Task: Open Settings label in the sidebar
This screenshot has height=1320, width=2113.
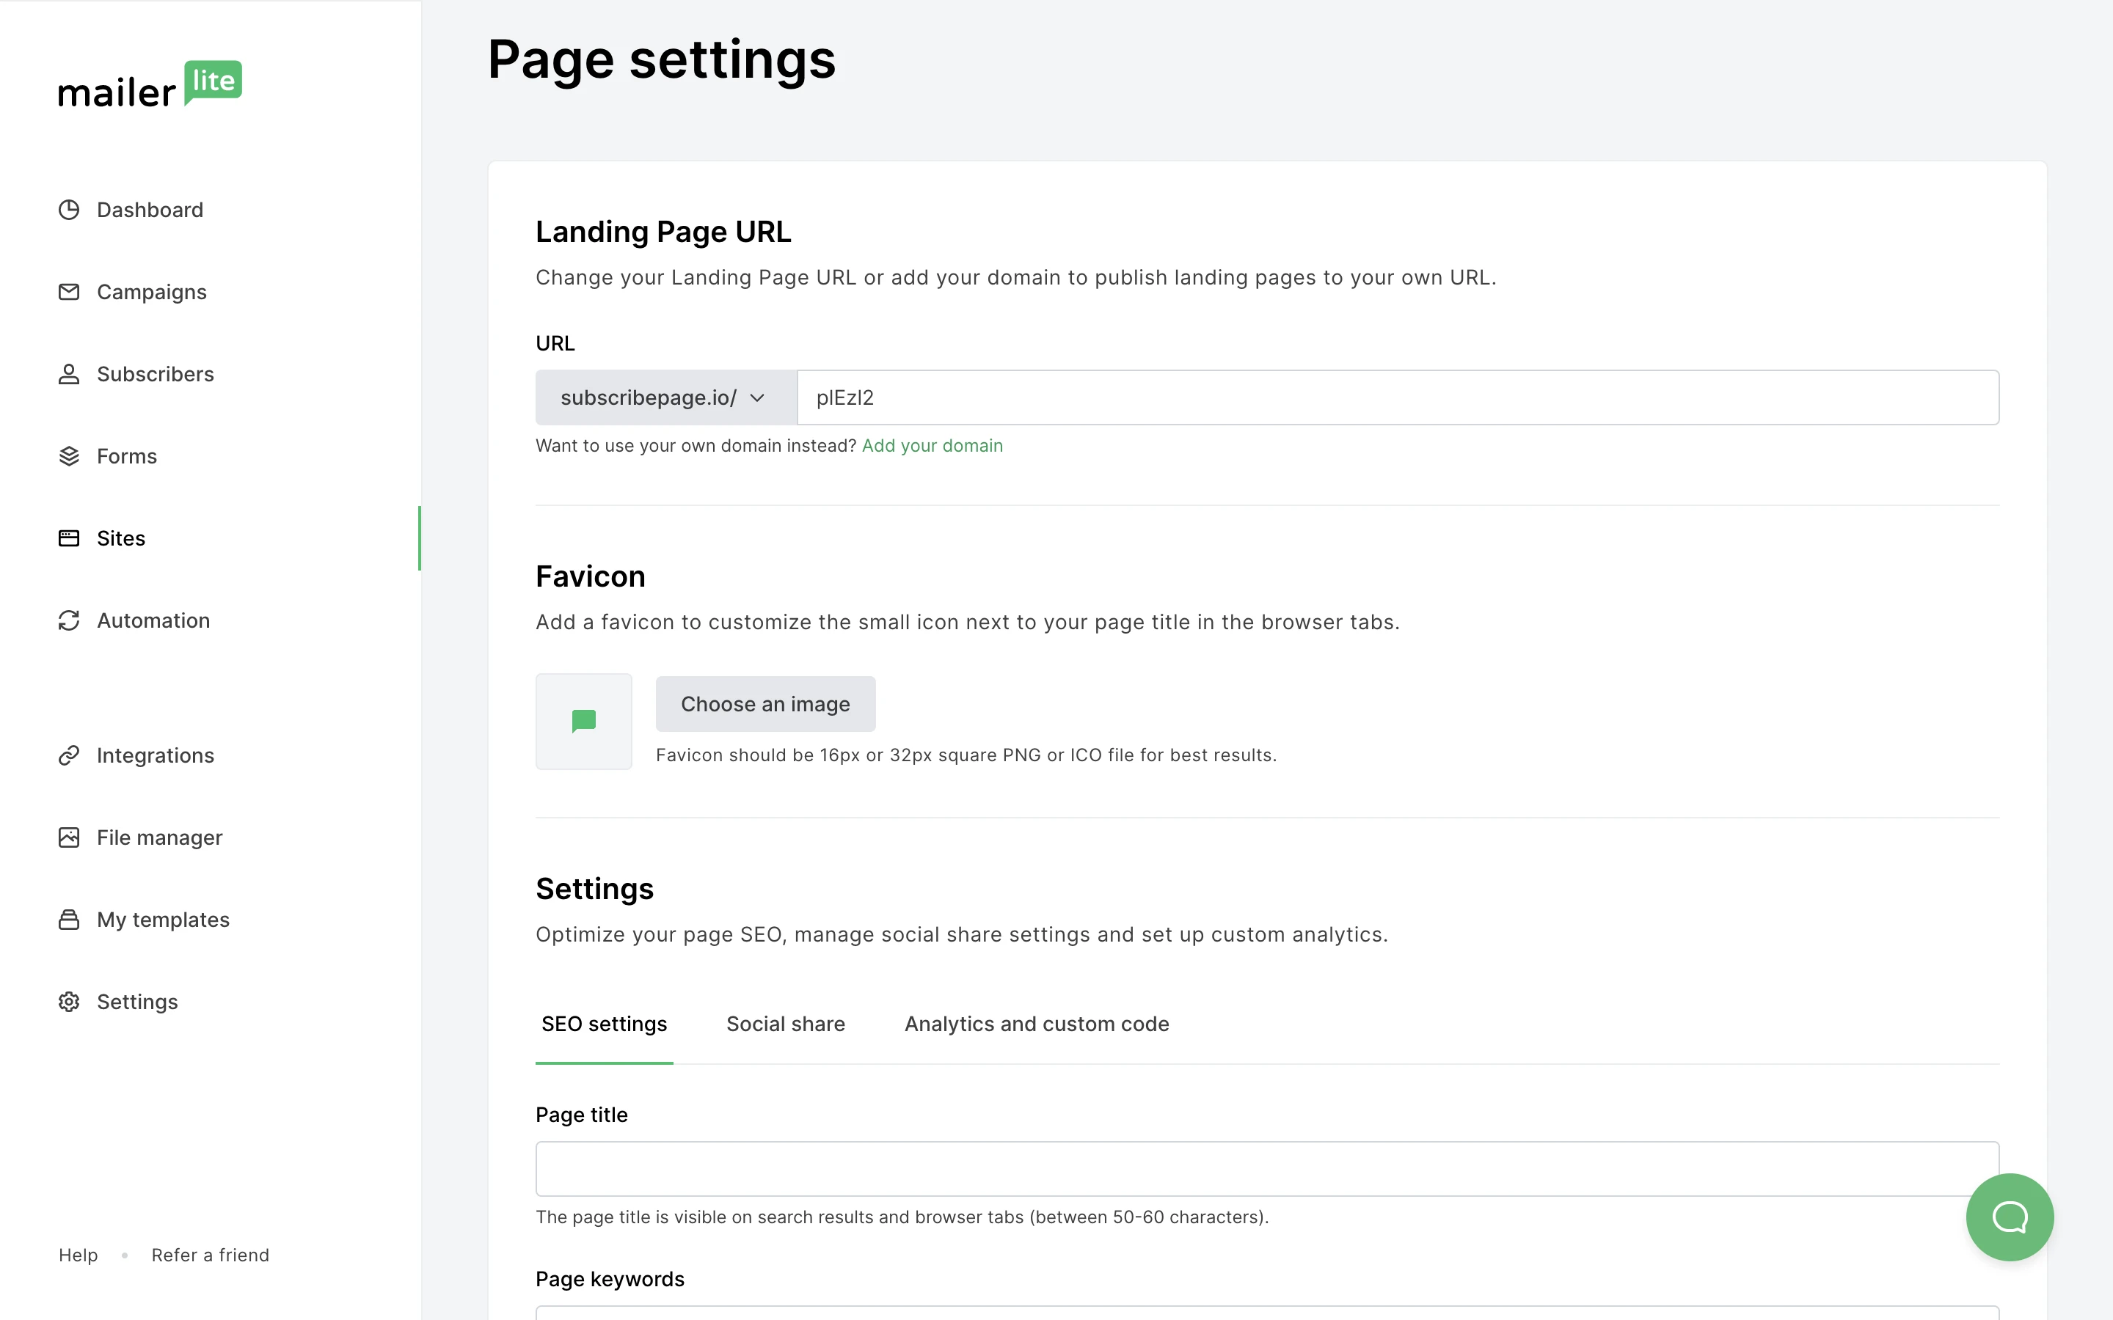Action: coord(137,1001)
